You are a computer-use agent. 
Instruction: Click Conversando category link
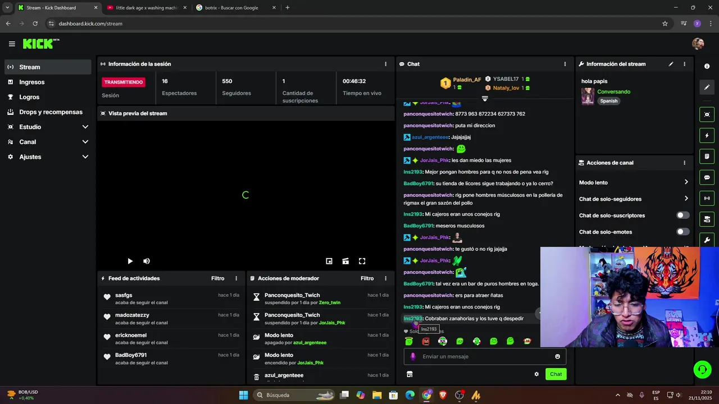613,91
